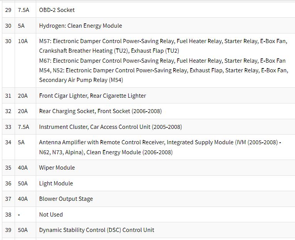The height and width of the screenshot is (240, 295).
Task: Click Not Used entry for fuse 38
Action: [x=51, y=215]
